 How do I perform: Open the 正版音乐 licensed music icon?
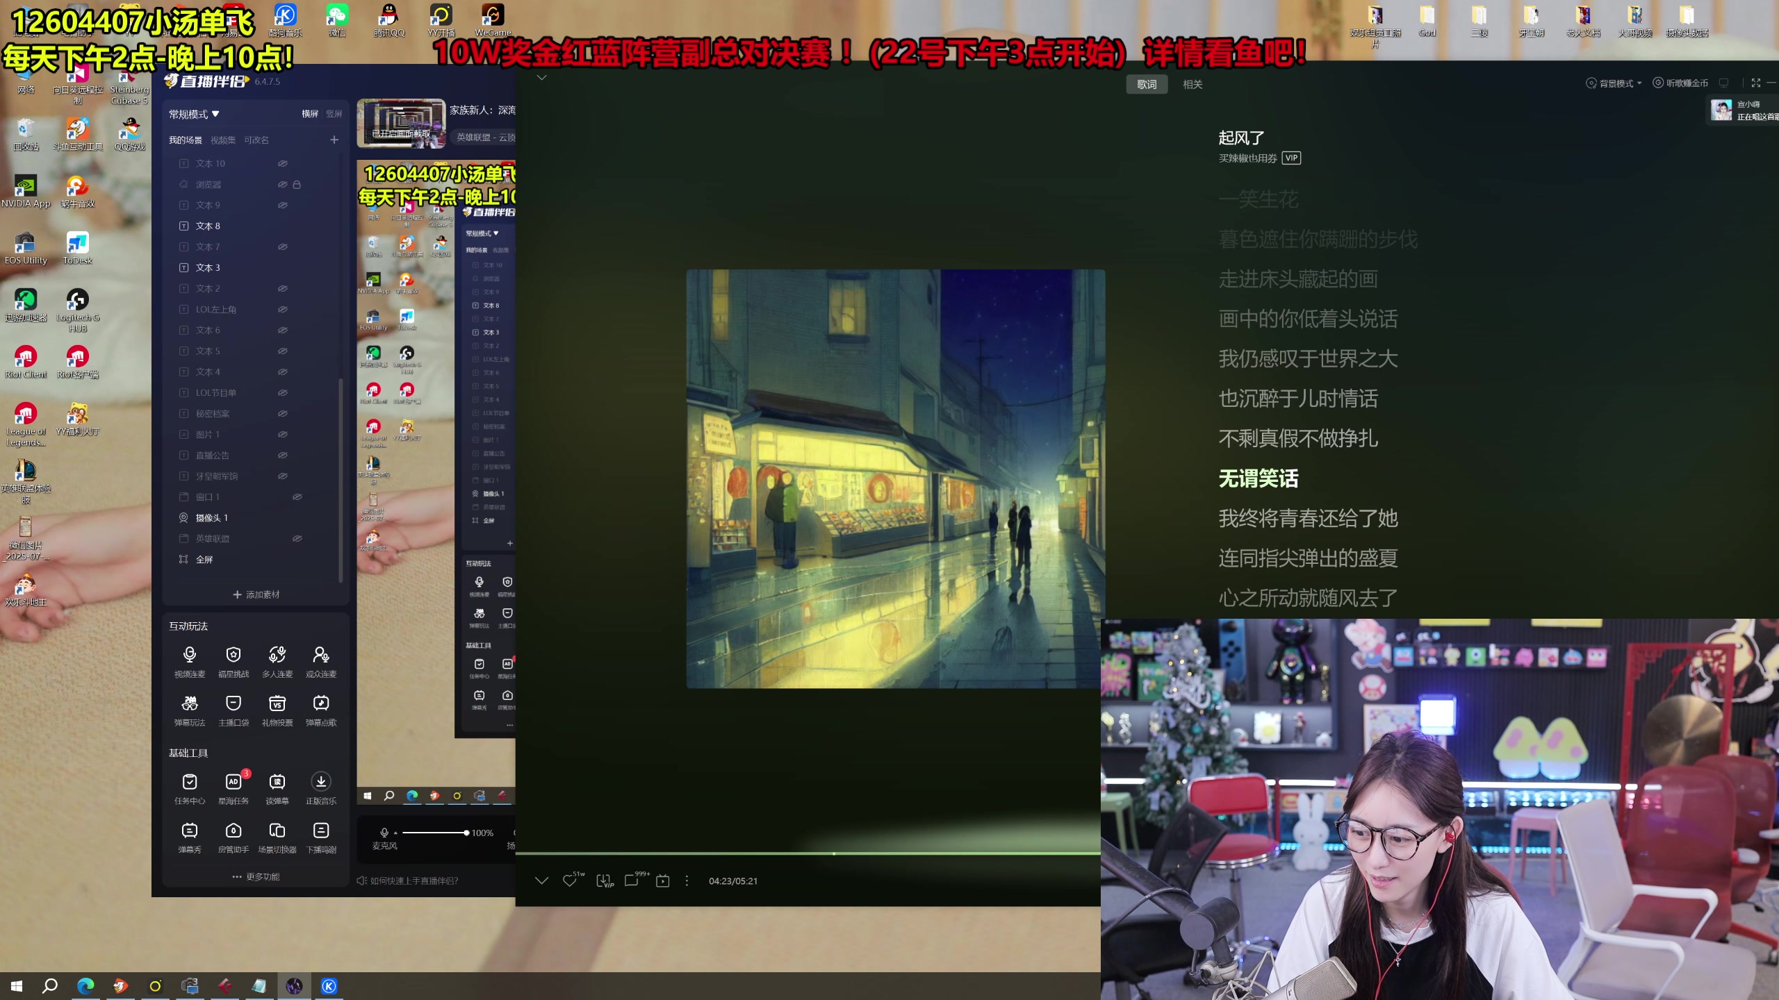(x=321, y=788)
